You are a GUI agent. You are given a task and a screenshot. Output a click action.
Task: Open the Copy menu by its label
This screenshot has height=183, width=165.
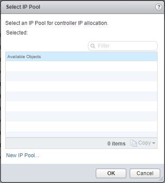click(145, 143)
